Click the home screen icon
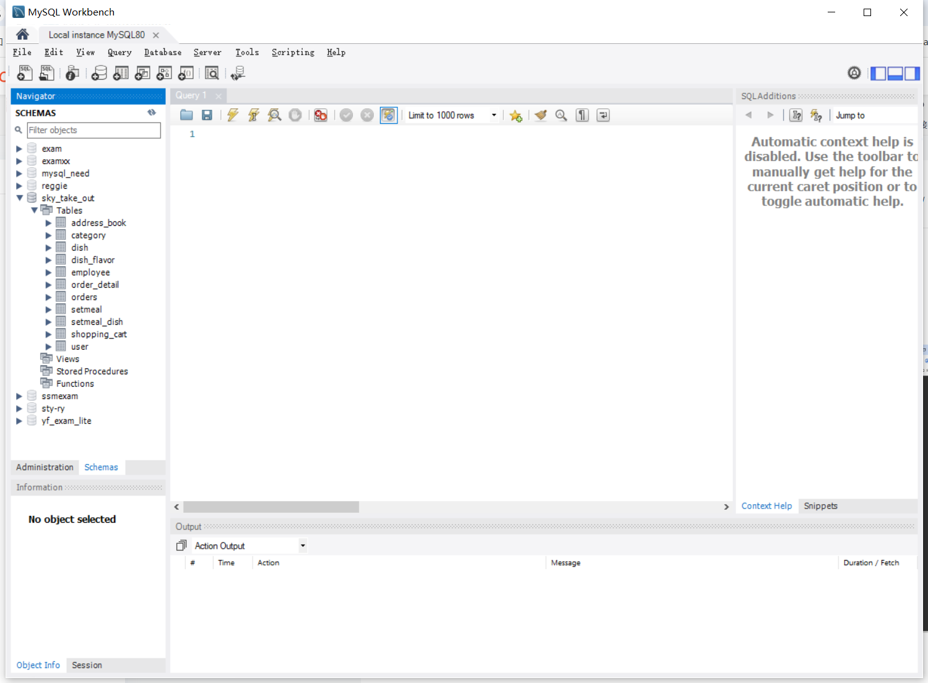 coord(22,35)
